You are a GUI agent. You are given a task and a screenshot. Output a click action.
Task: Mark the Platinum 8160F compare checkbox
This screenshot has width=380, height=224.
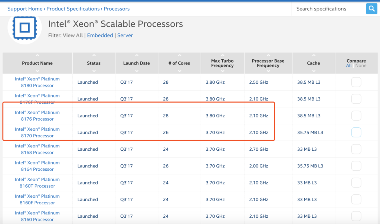356,199
